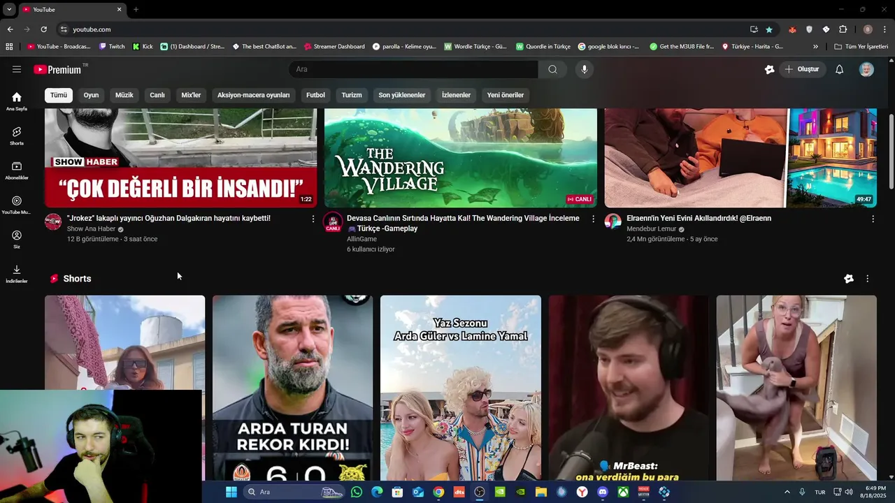Open Discord from the taskbar
This screenshot has width=895, height=503.
pos(603,492)
